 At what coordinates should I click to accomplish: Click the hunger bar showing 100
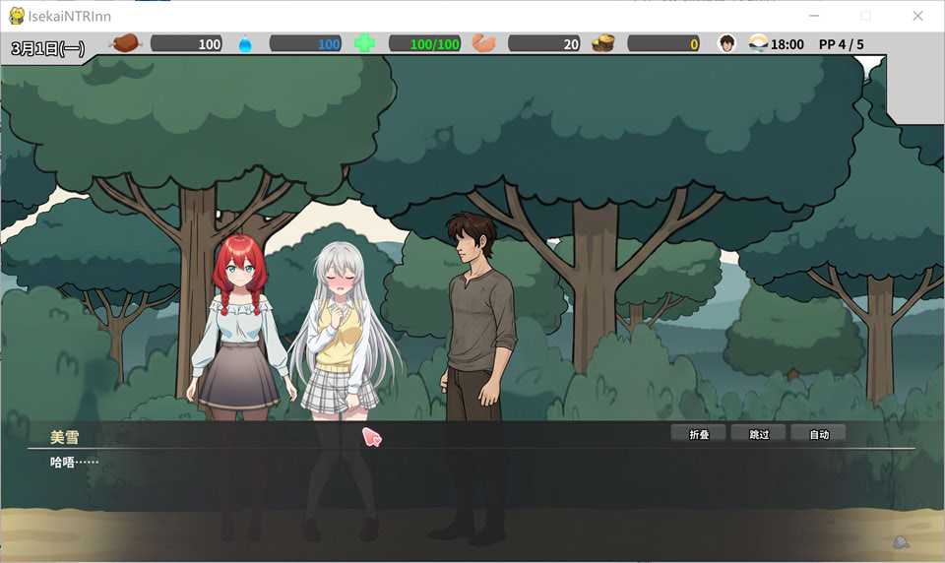(186, 44)
